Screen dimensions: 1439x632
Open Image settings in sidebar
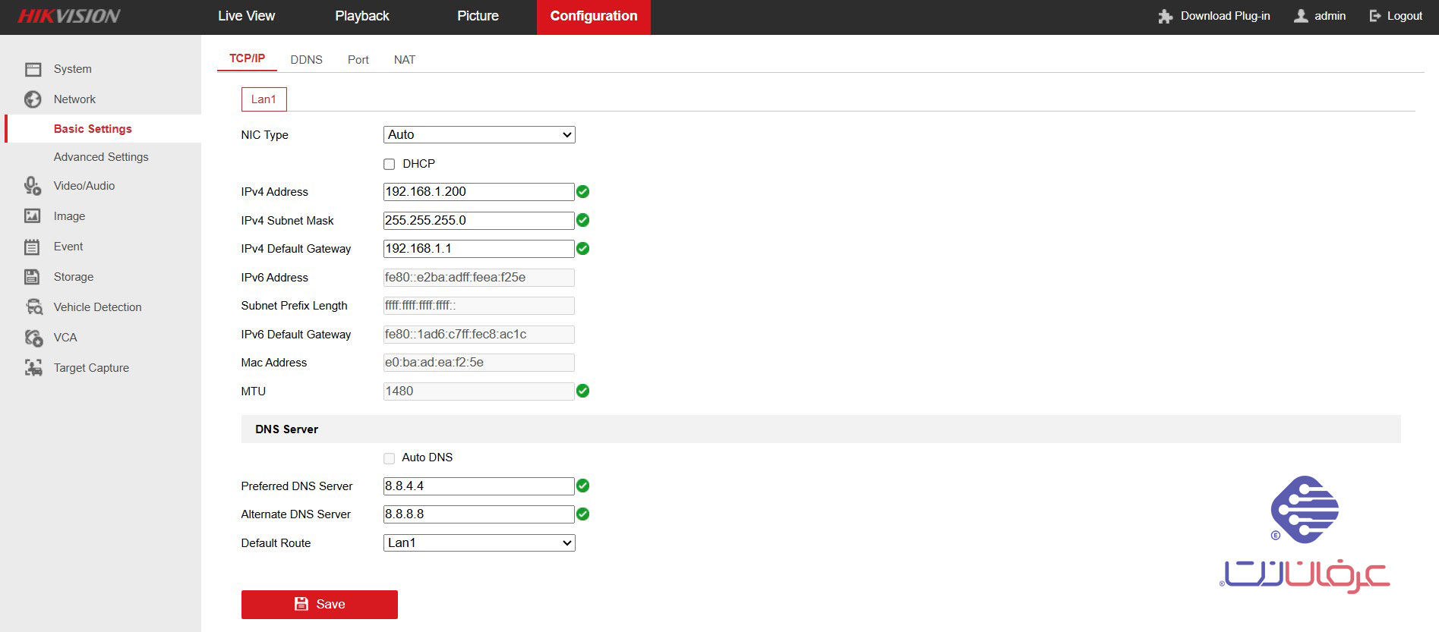click(x=69, y=216)
